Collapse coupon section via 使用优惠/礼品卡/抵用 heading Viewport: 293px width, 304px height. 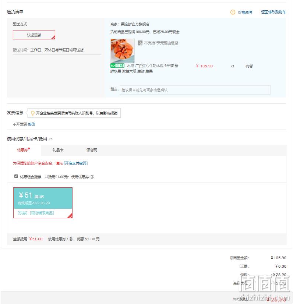coord(27,139)
